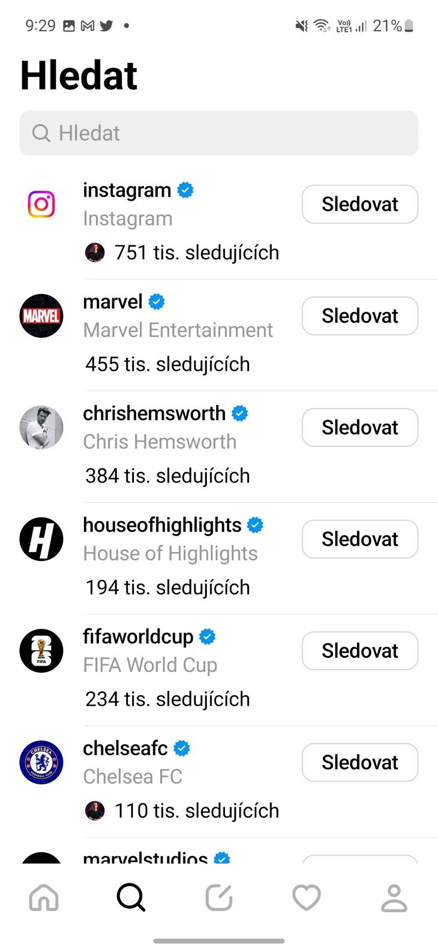Open the home feed tab
Viewport: 438px width, 950px height.
(44, 897)
